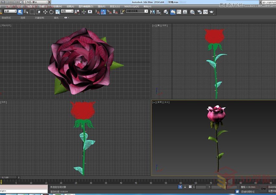The height and width of the screenshot is (195, 276).
Task: Switch to the 自由形式 ribbon tab
Action: click(x=6, y=18)
